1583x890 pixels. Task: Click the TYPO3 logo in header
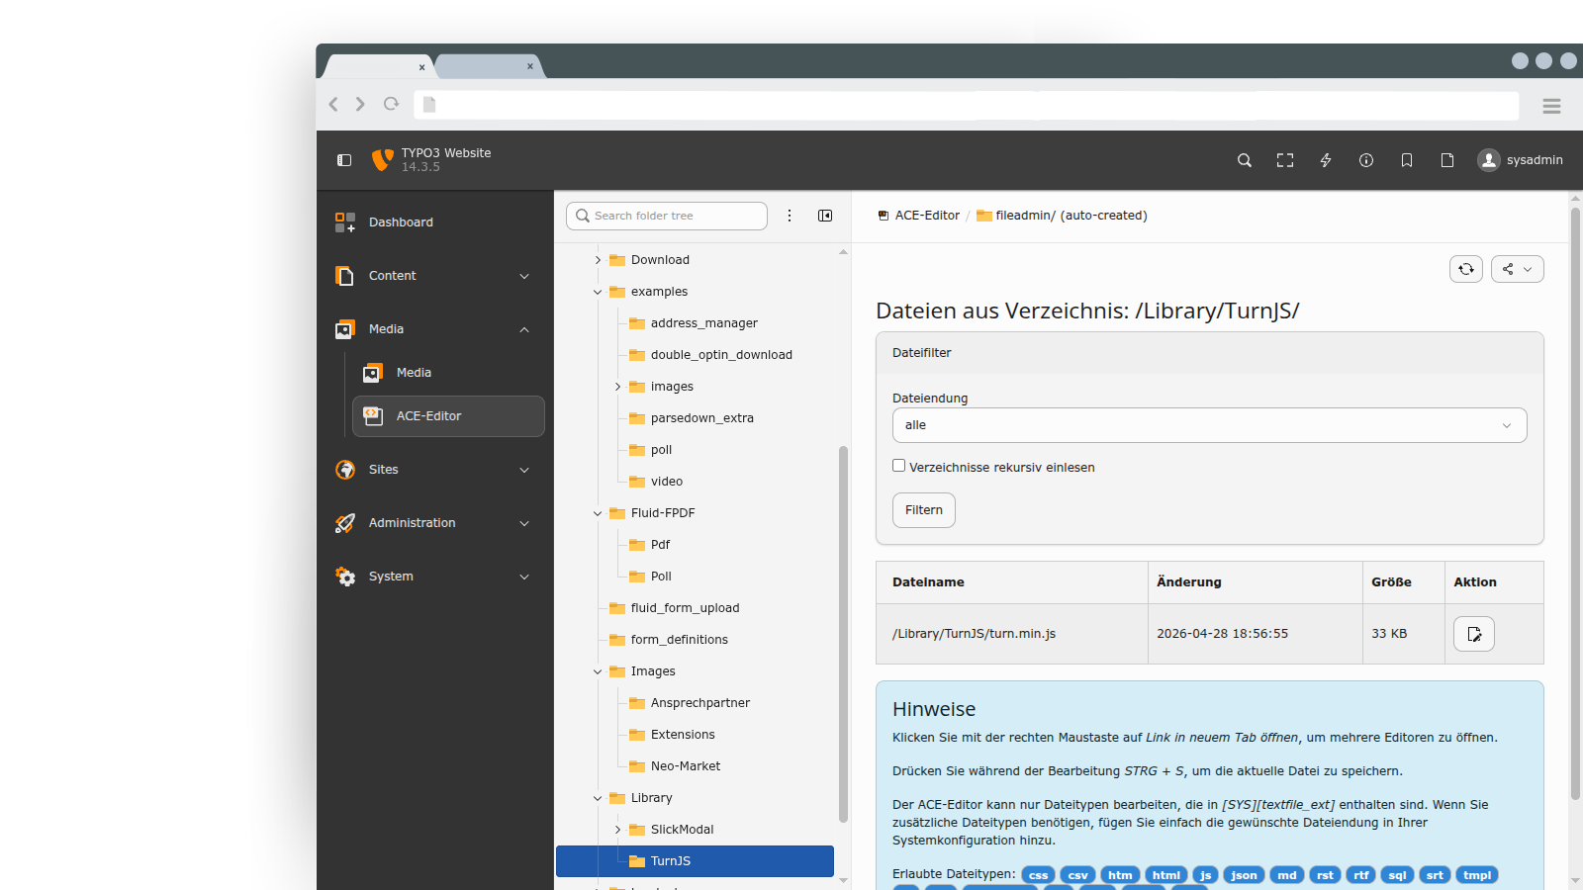point(382,160)
